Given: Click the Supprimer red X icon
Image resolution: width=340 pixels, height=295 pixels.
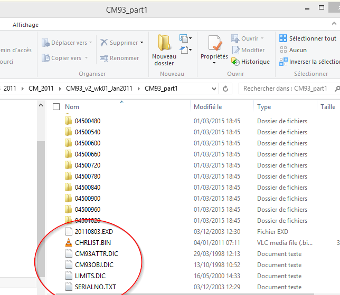Looking at the screenshot, I should (104, 43).
